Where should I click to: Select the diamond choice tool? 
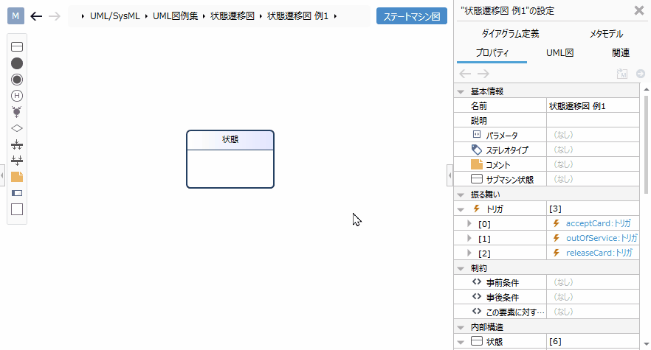click(17, 128)
